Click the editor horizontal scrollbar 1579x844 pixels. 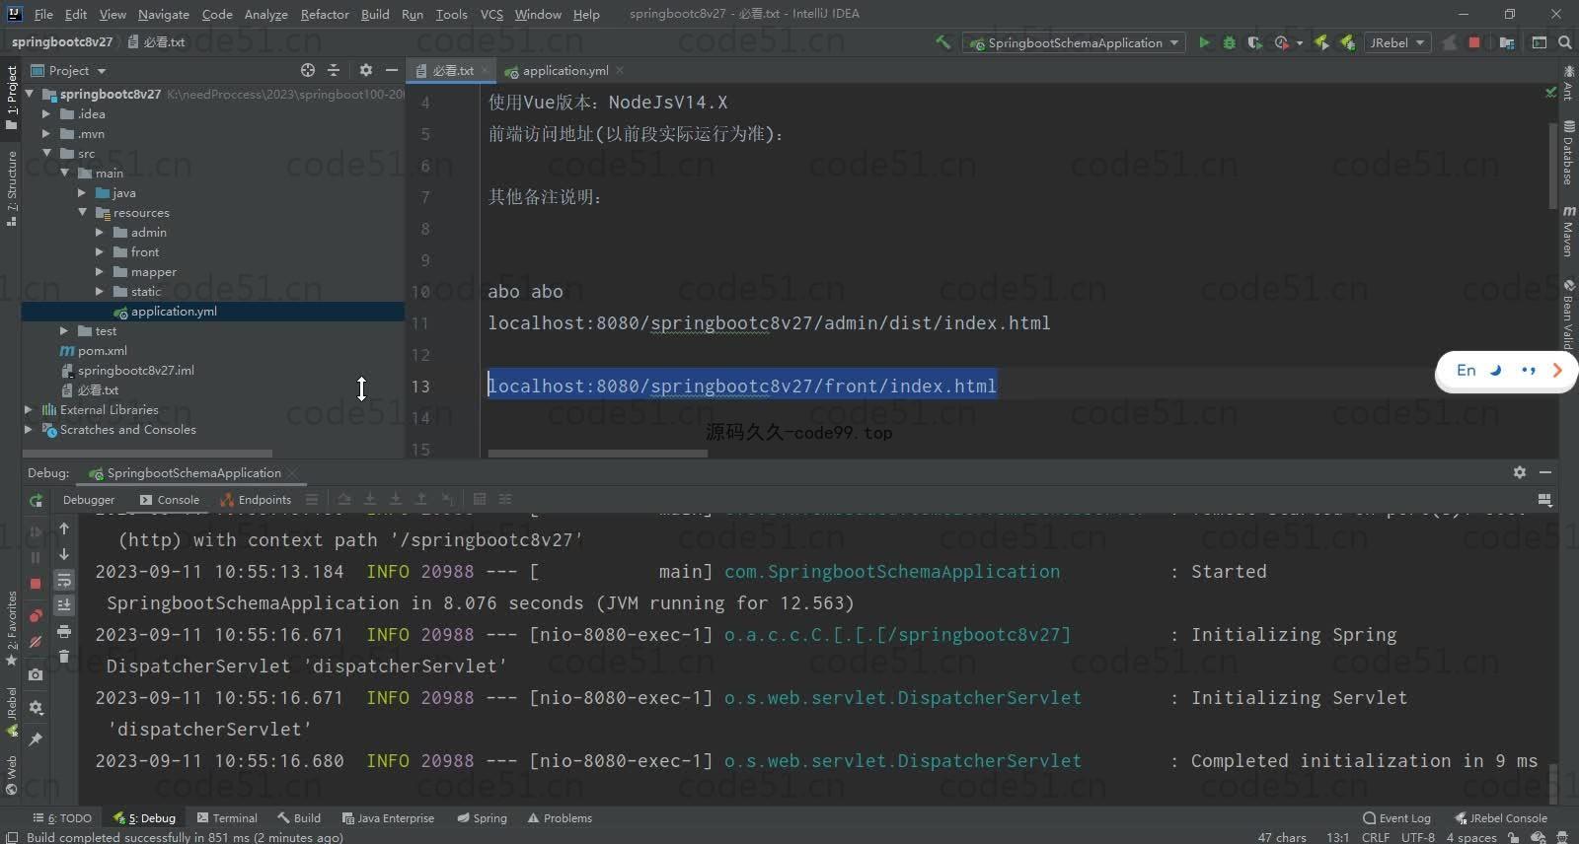coord(597,454)
